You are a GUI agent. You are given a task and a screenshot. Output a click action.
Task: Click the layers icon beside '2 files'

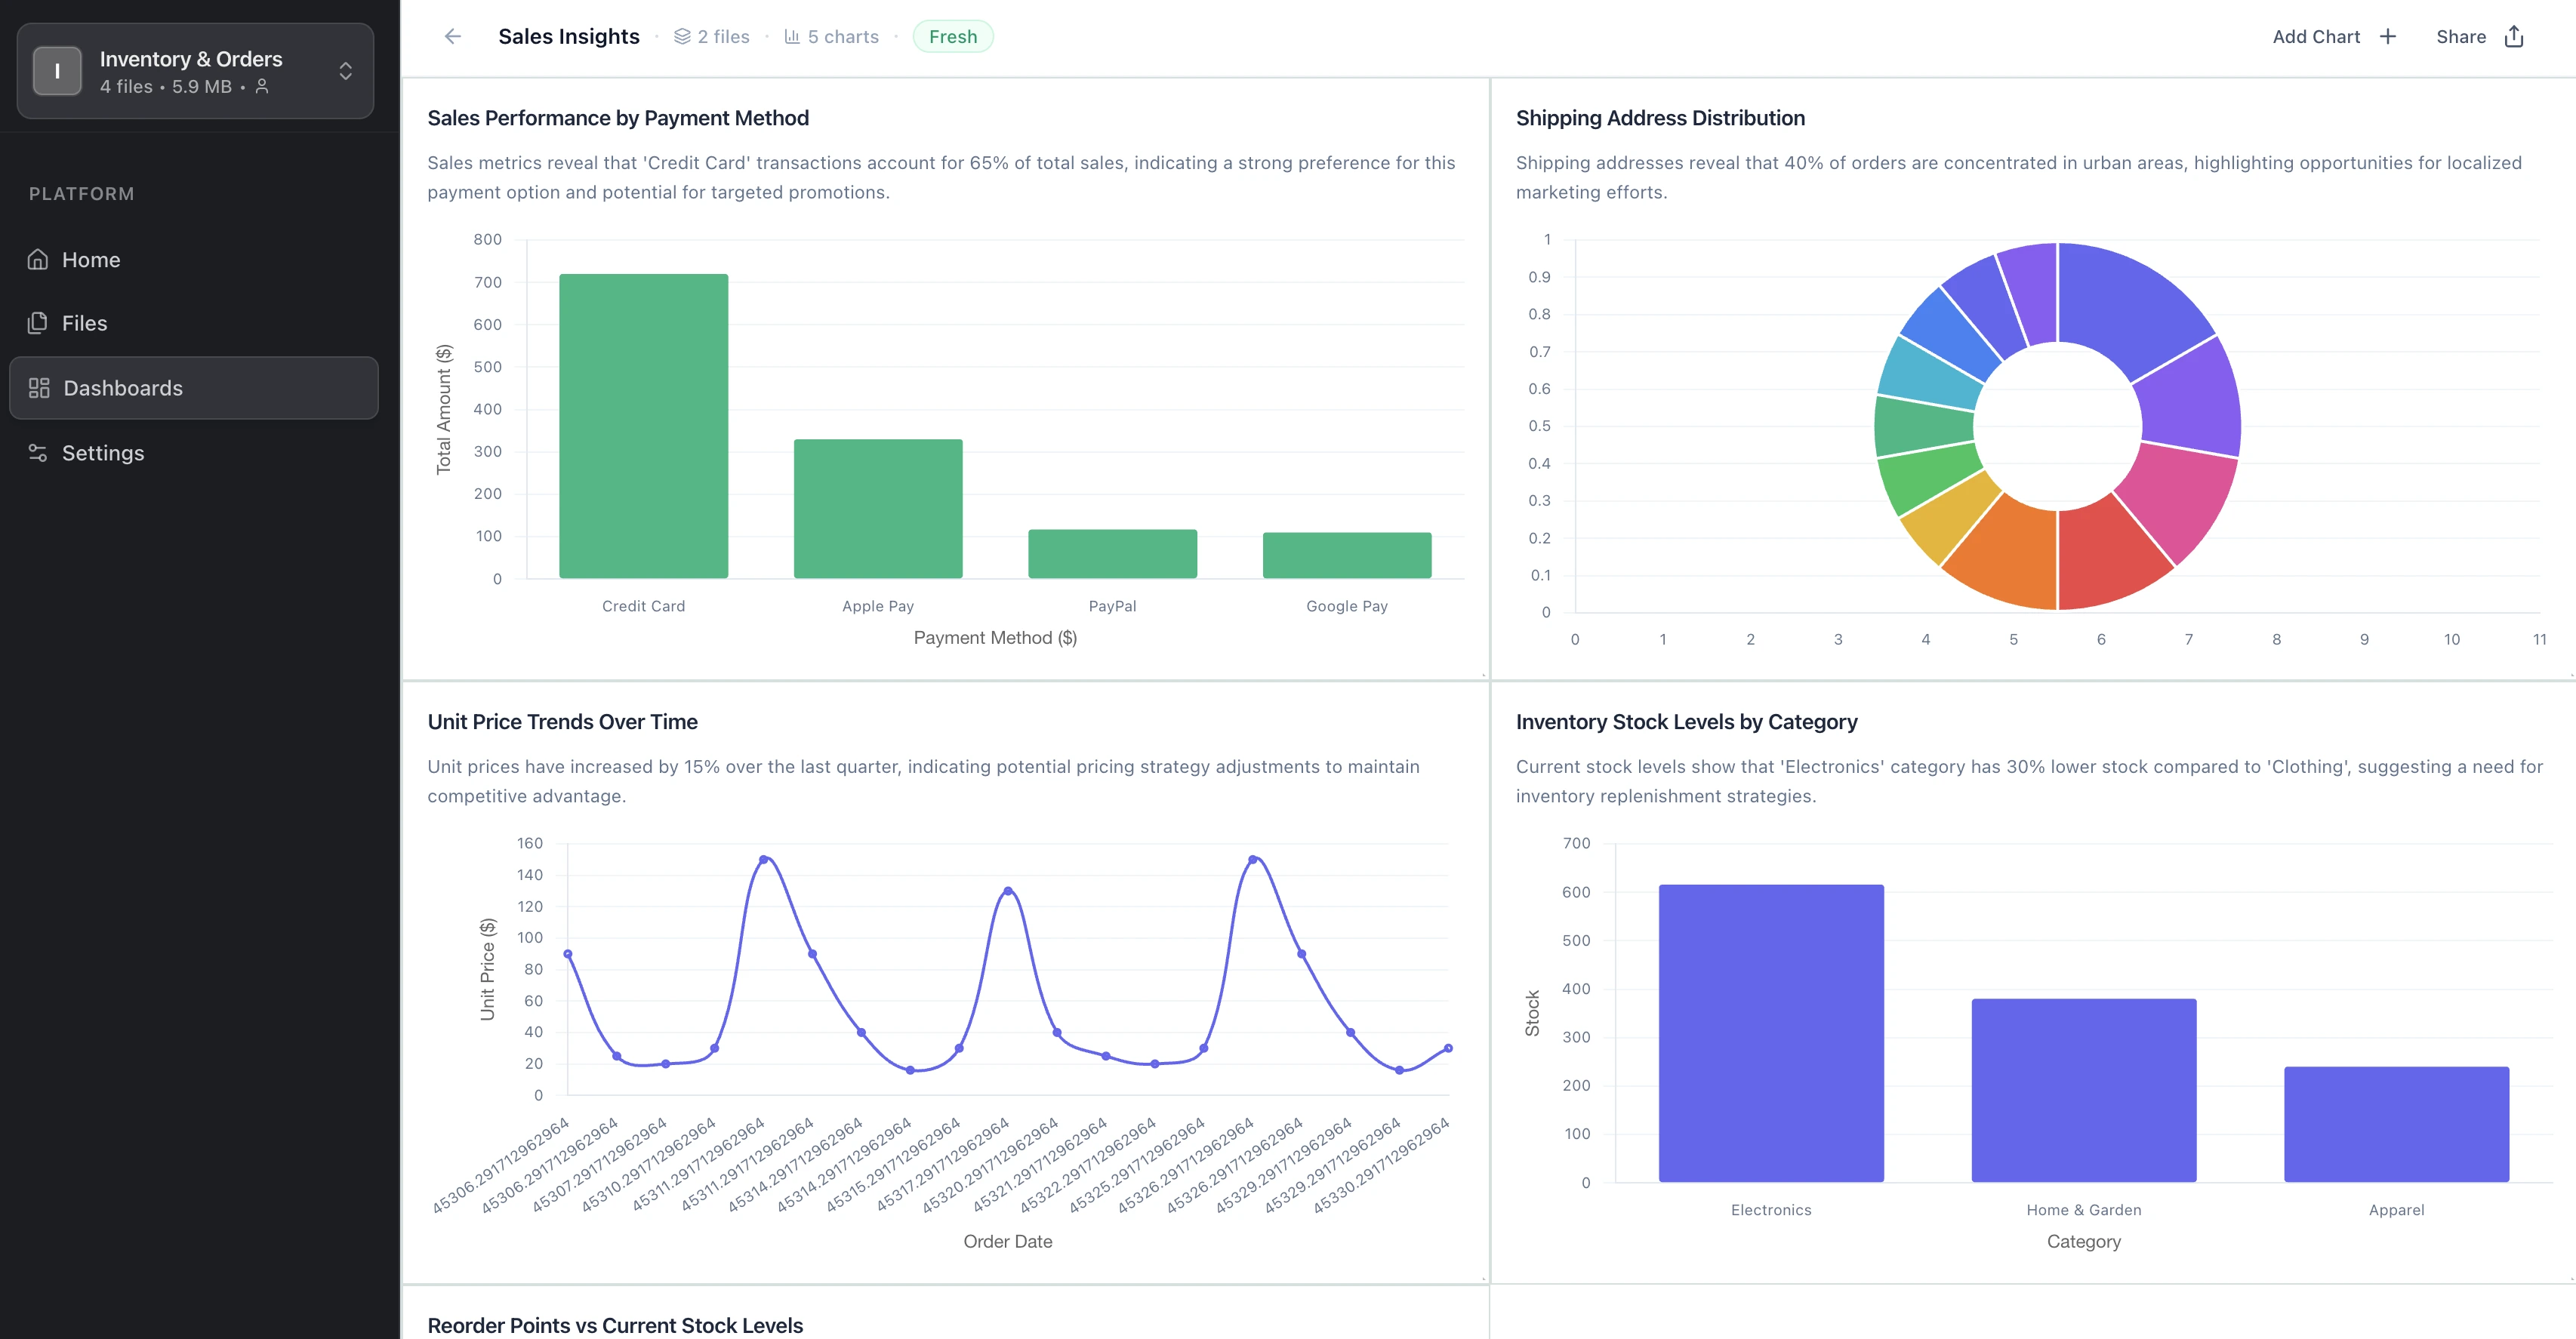point(682,36)
